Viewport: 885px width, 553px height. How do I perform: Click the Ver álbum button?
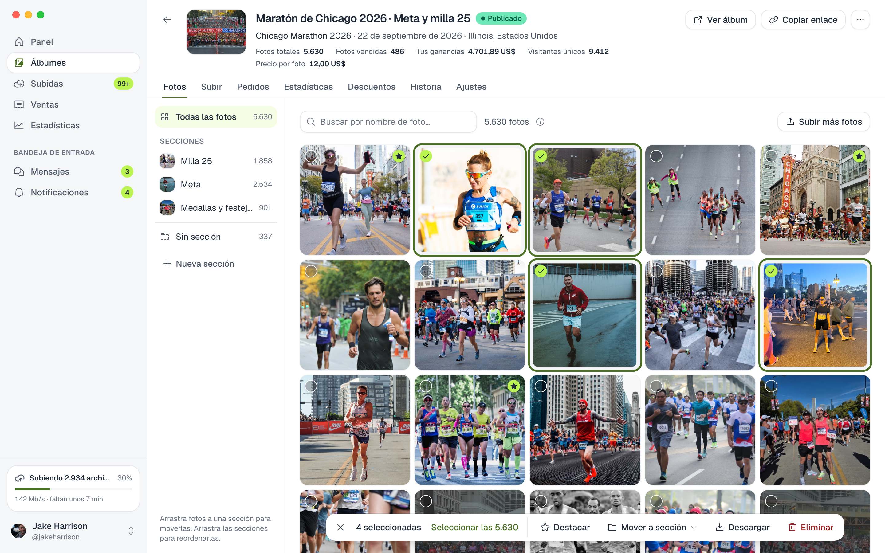[720, 20]
